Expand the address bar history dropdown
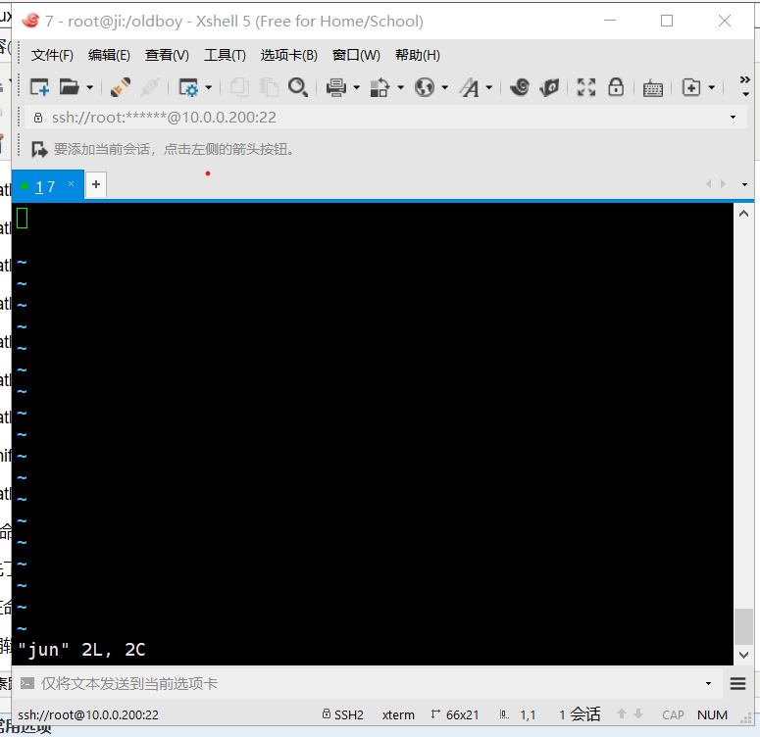The image size is (760, 737). 733,118
